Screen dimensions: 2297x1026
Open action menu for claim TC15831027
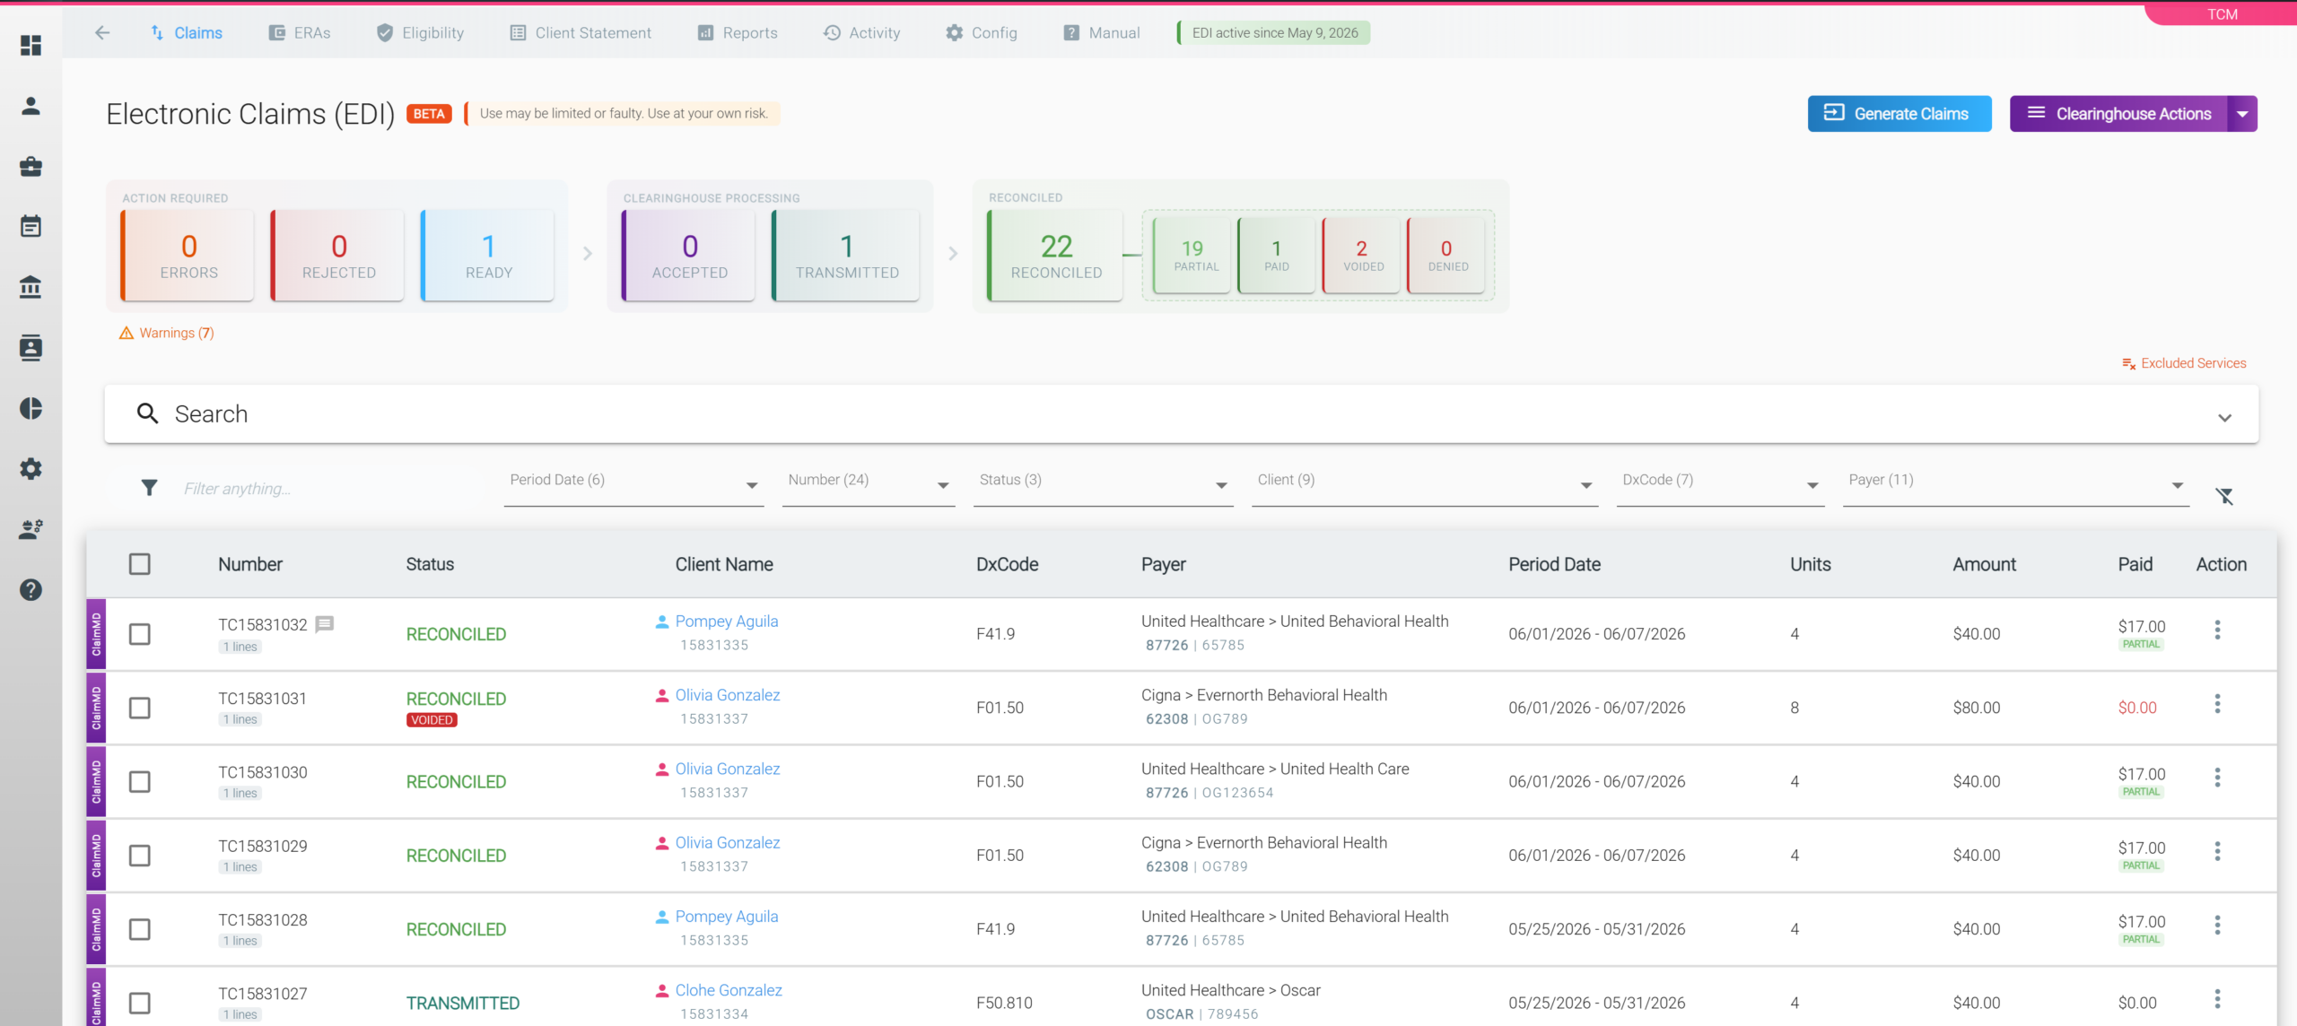pyautogui.click(x=2217, y=999)
